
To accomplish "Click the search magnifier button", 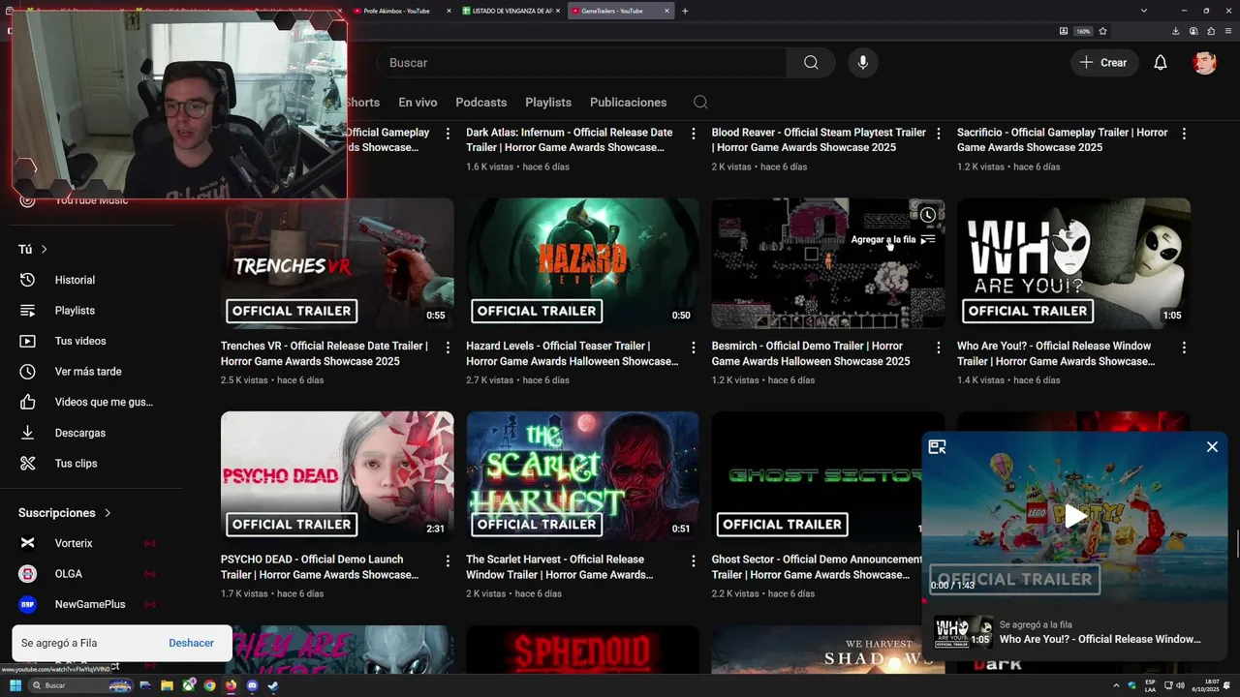I will point(811,62).
